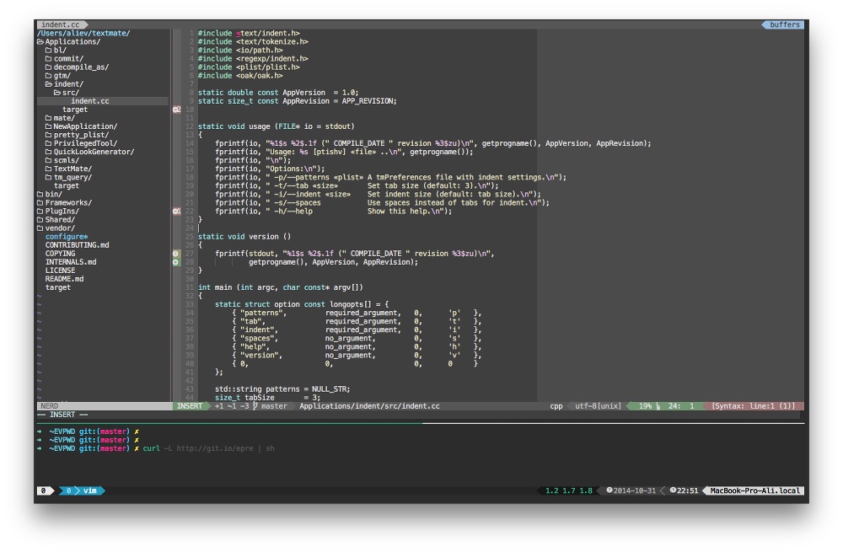843x552 pixels.
Task: Expand the bin/ folder
Action: tap(40, 194)
